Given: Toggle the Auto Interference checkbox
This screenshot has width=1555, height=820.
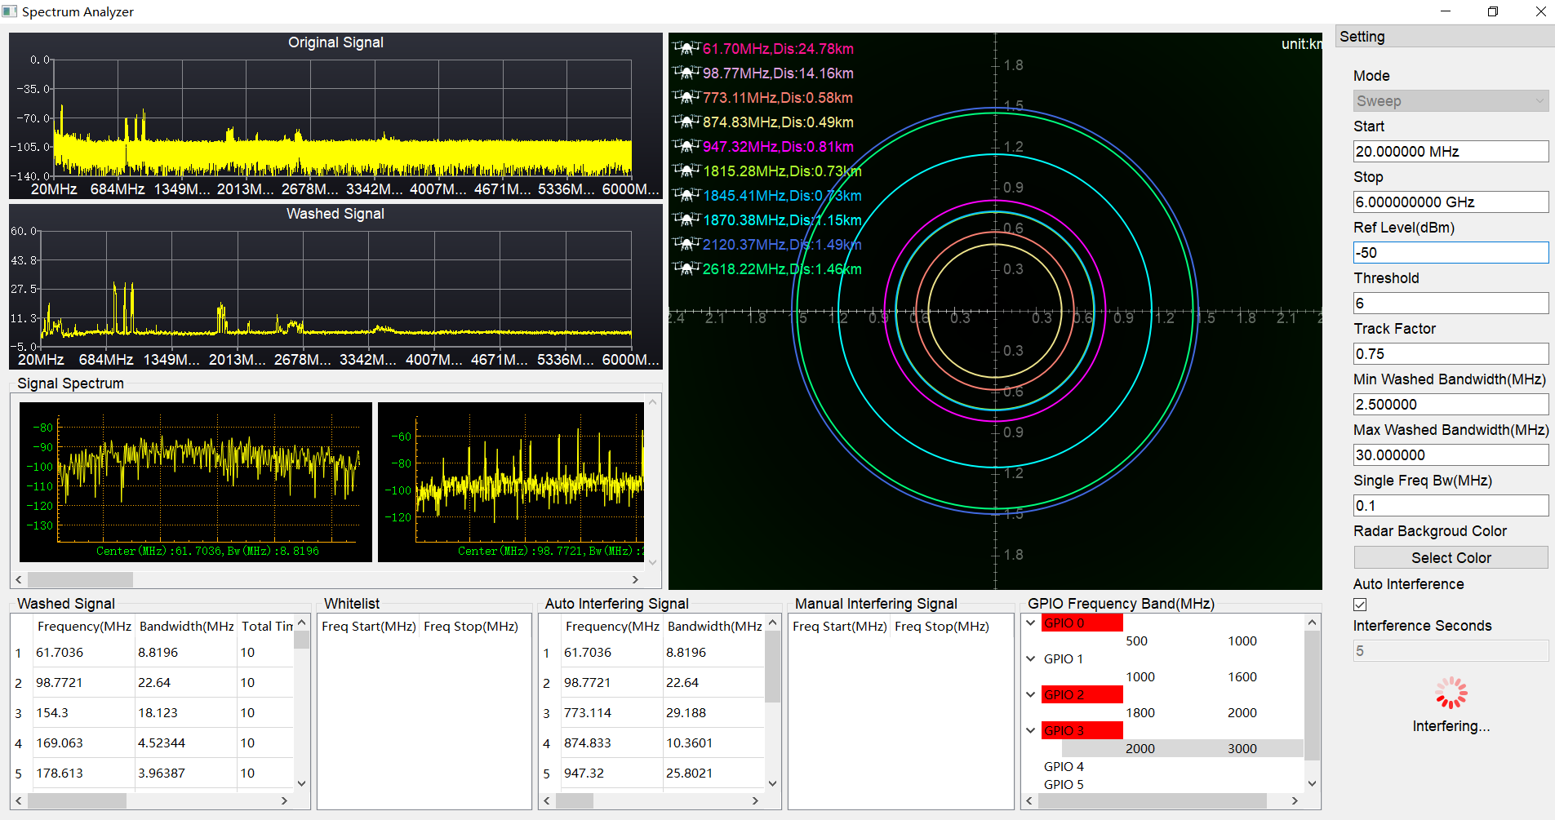Looking at the screenshot, I should (1360, 605).
